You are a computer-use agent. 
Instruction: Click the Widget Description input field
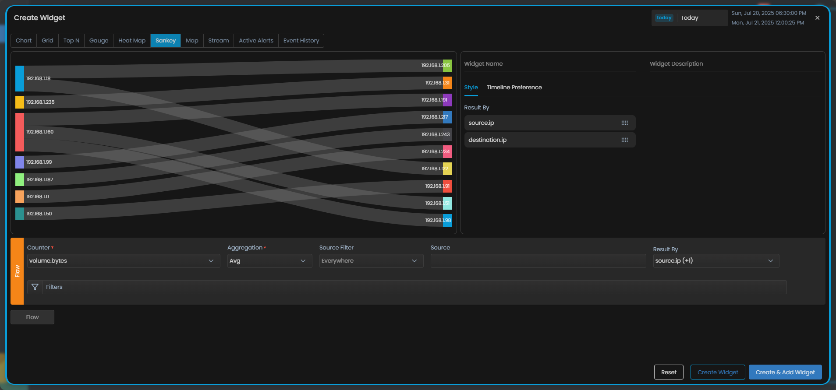736,64
